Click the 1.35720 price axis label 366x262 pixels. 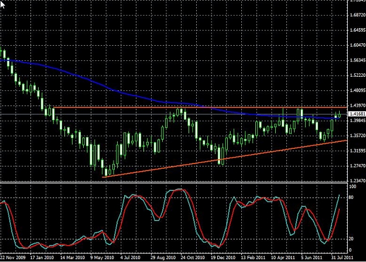pos(358,135)
